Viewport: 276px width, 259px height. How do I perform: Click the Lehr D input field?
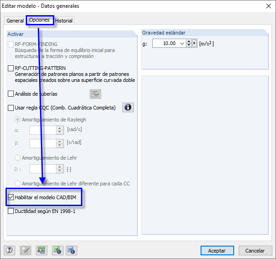(43, 169)
